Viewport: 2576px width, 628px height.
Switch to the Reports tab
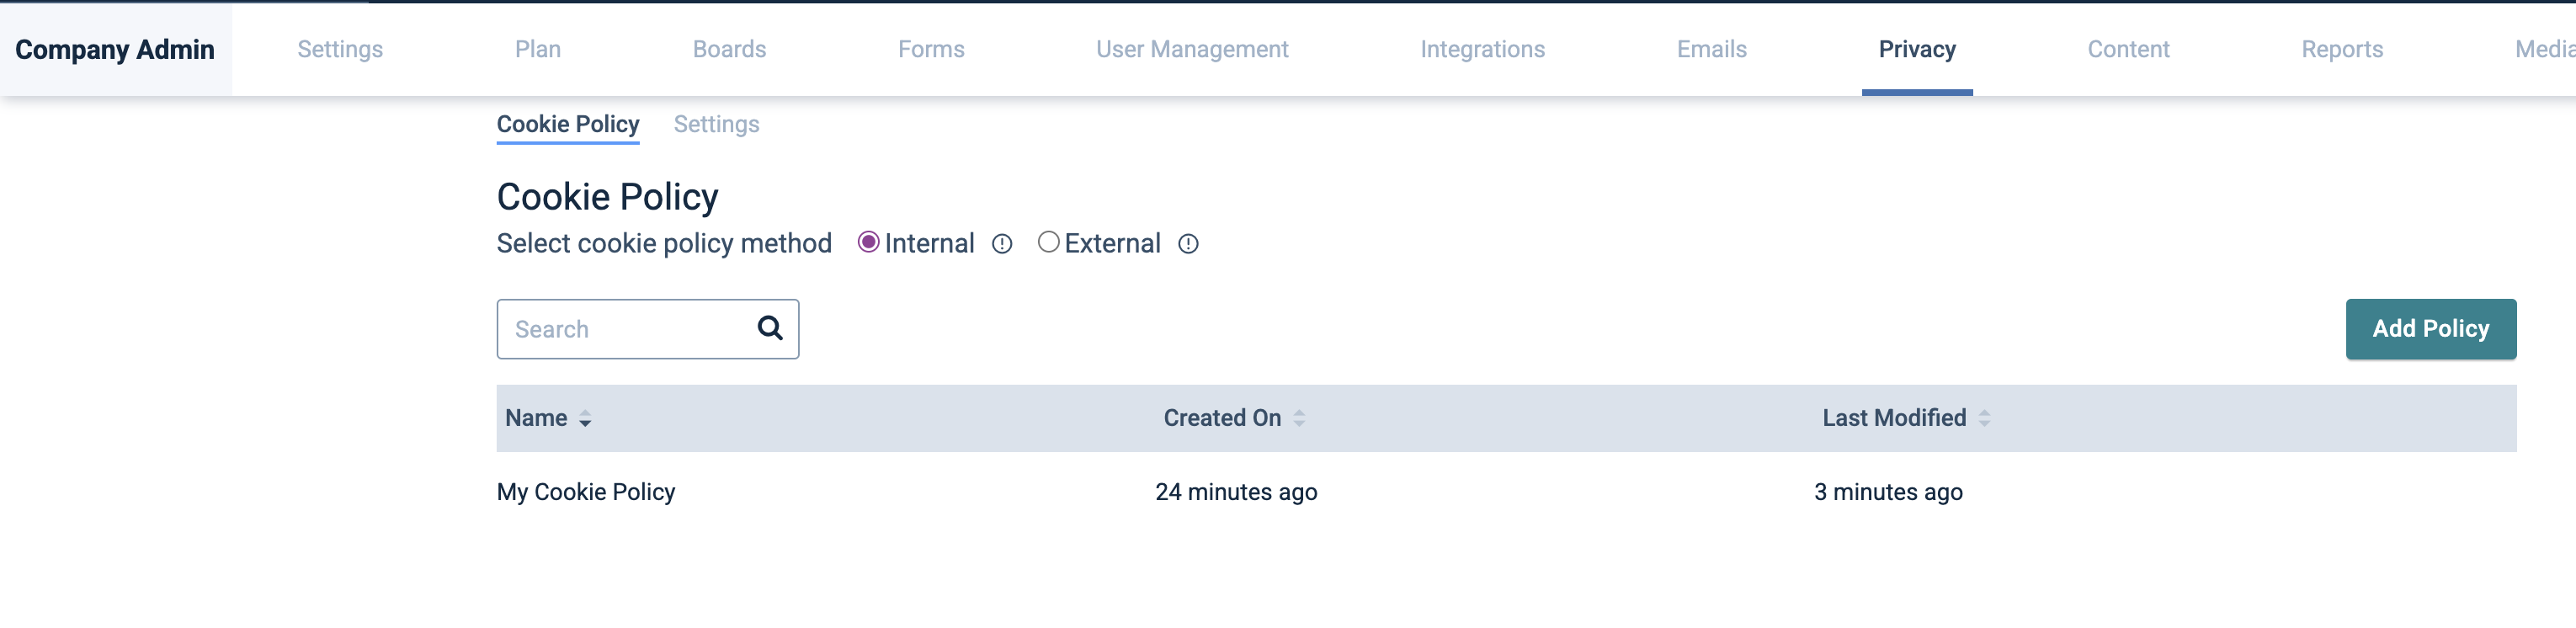[x=2341, y=49]
